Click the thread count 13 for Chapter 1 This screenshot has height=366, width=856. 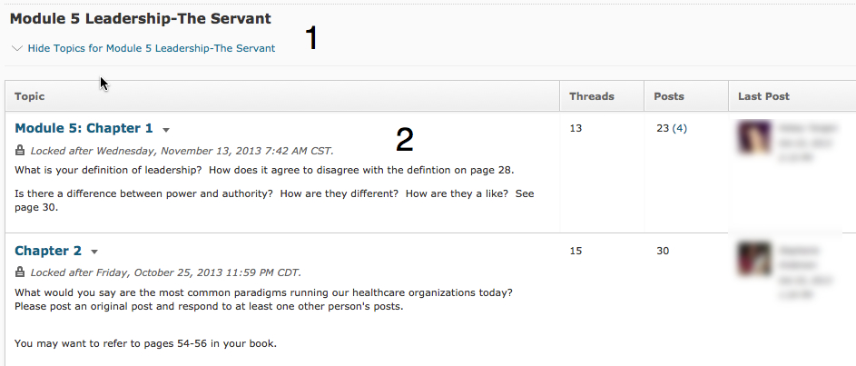click(576, 128)
